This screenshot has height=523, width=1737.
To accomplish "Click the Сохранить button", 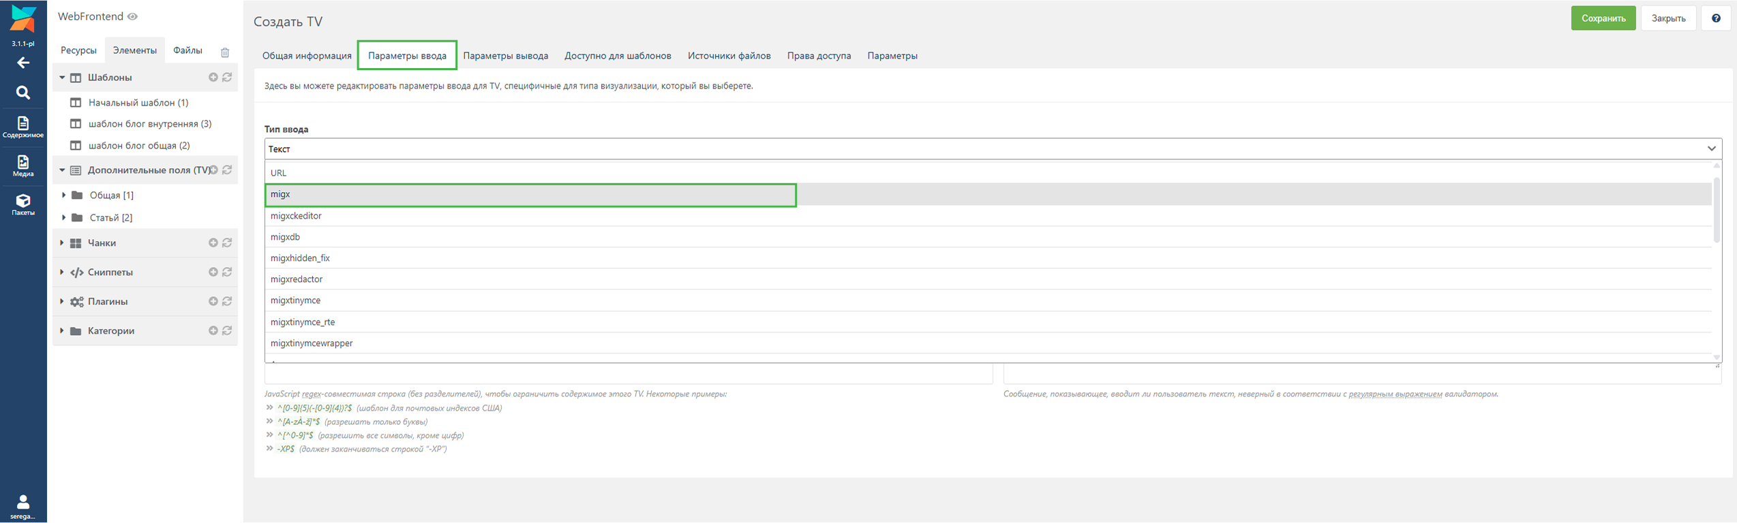I will [1603, 18].
